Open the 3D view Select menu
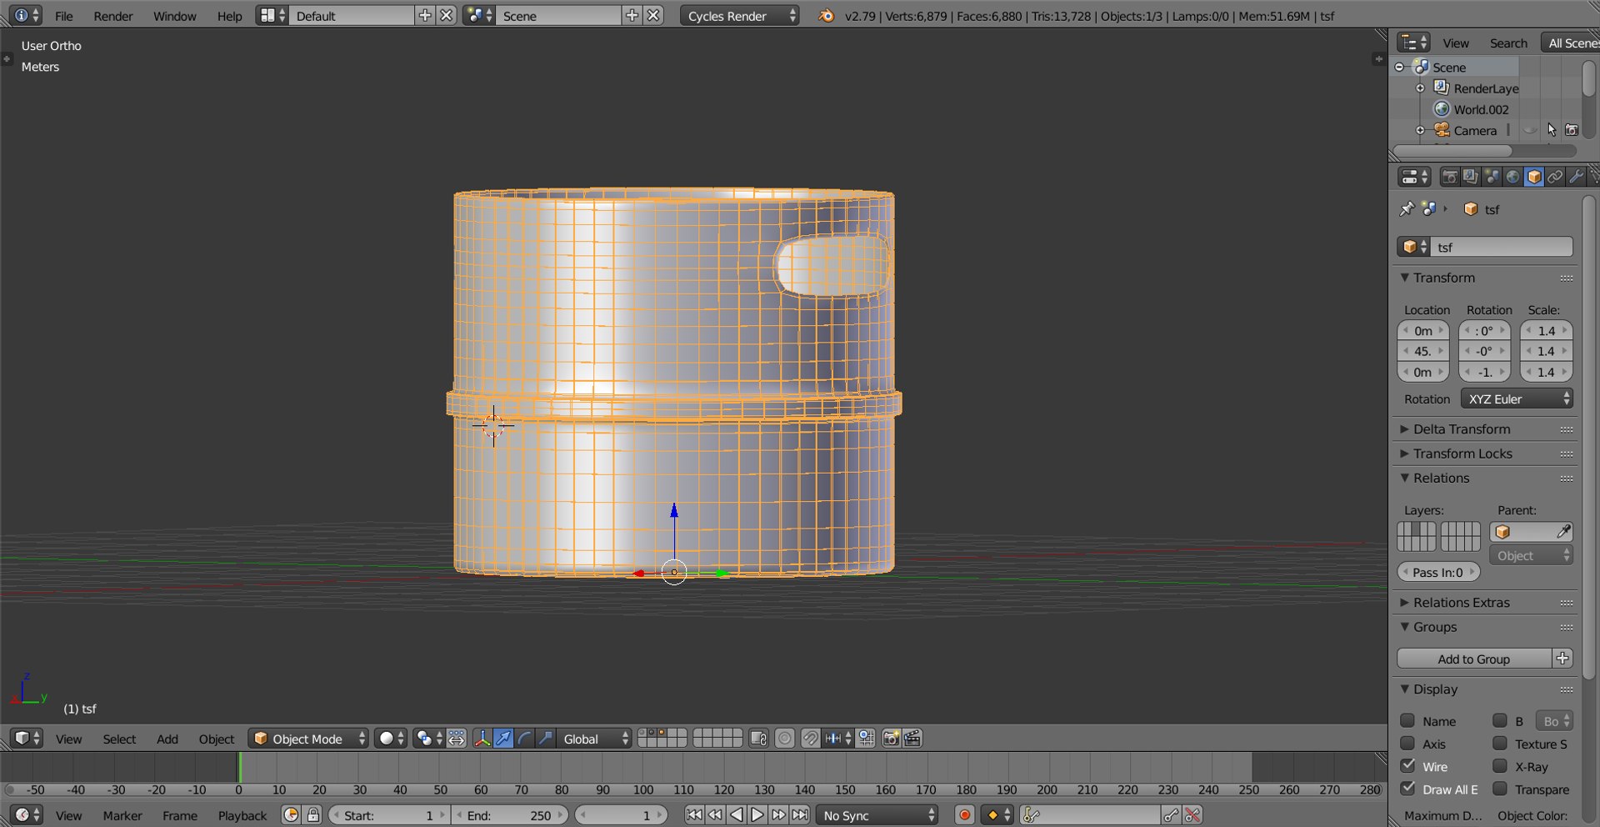The width and height of the screenshot is (1600, 827). click(x=119, y=739)
